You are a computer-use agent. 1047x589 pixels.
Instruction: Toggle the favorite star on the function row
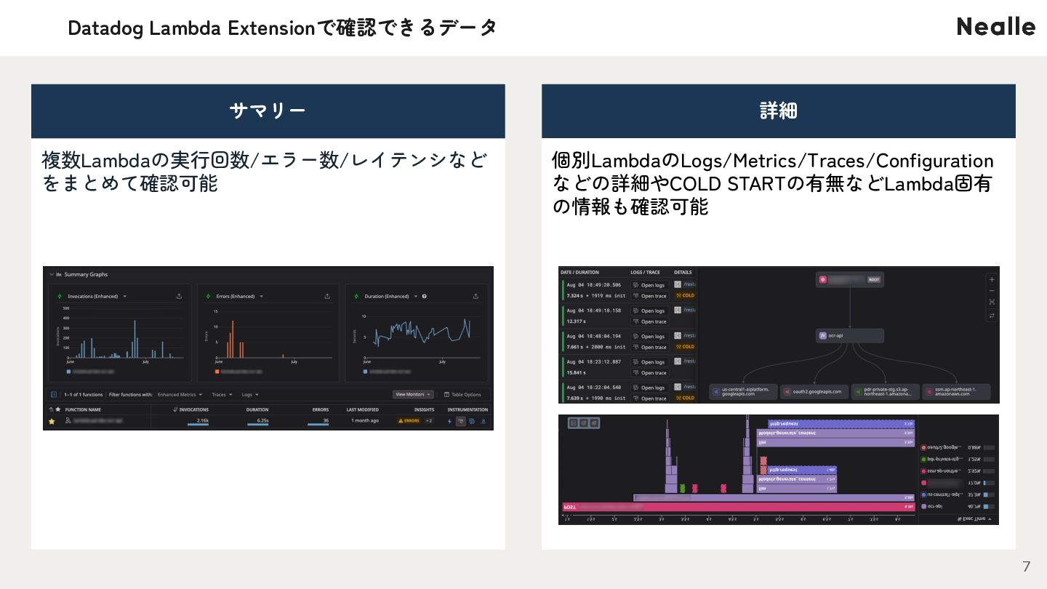(52, 421)
